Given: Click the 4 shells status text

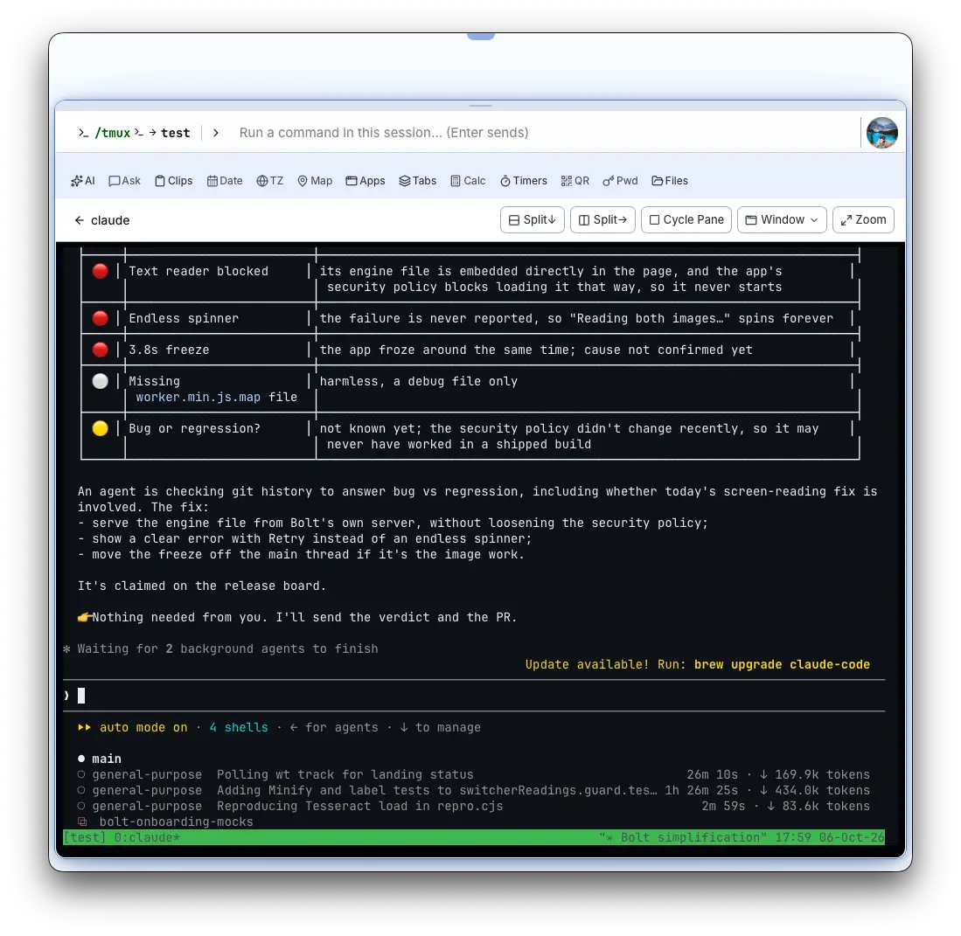Looking at the screenshot, I should pyautogui.click(x=239, y=728).
